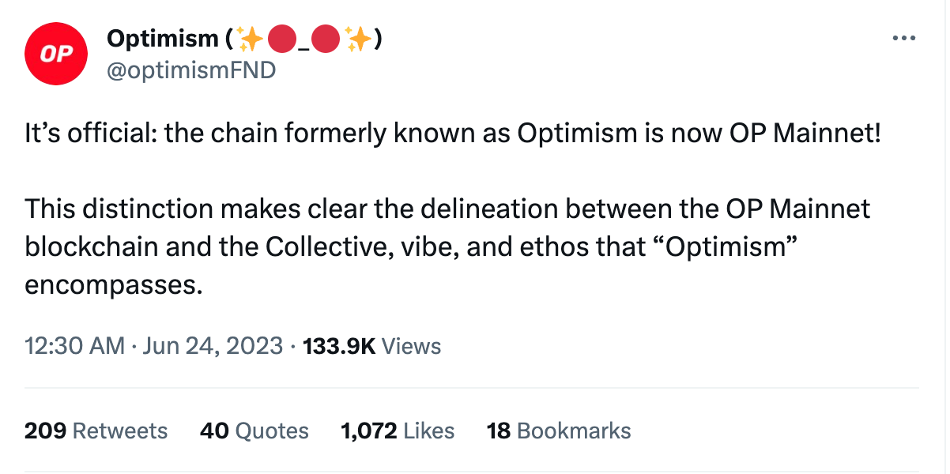View the 133.9K view count analytics

tap(338, 346)
